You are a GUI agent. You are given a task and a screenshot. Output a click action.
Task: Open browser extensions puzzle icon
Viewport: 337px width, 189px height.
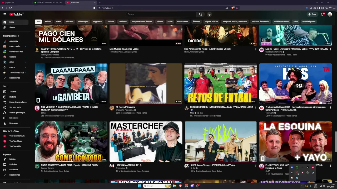click(311, 8)
